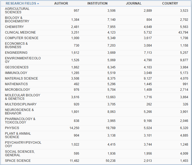Click Clinical Medicine author count 3,251
Image resolution: width=192 pixels, height=165 pixels.
pos(75,32)
